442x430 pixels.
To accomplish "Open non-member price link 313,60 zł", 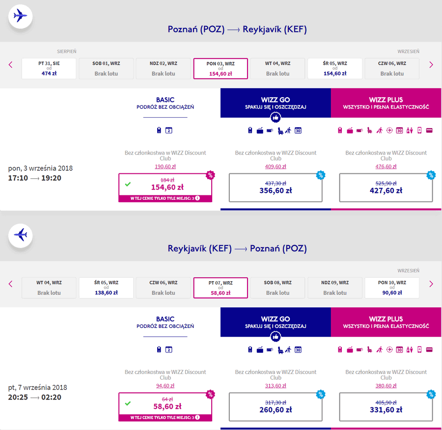I will (x=276, y=386).
